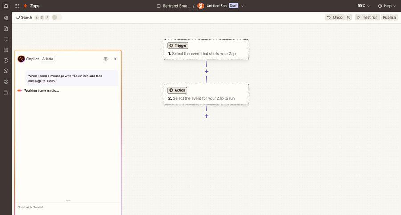
Task: Add a step below the Action
Action: [206, 116]
